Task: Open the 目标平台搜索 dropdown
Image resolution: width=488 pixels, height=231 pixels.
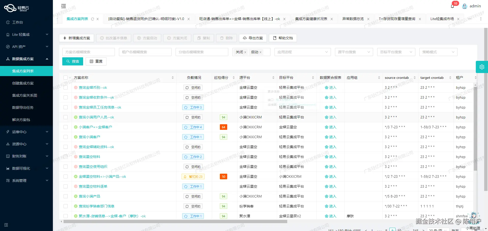Action: (x=396, y=52)
